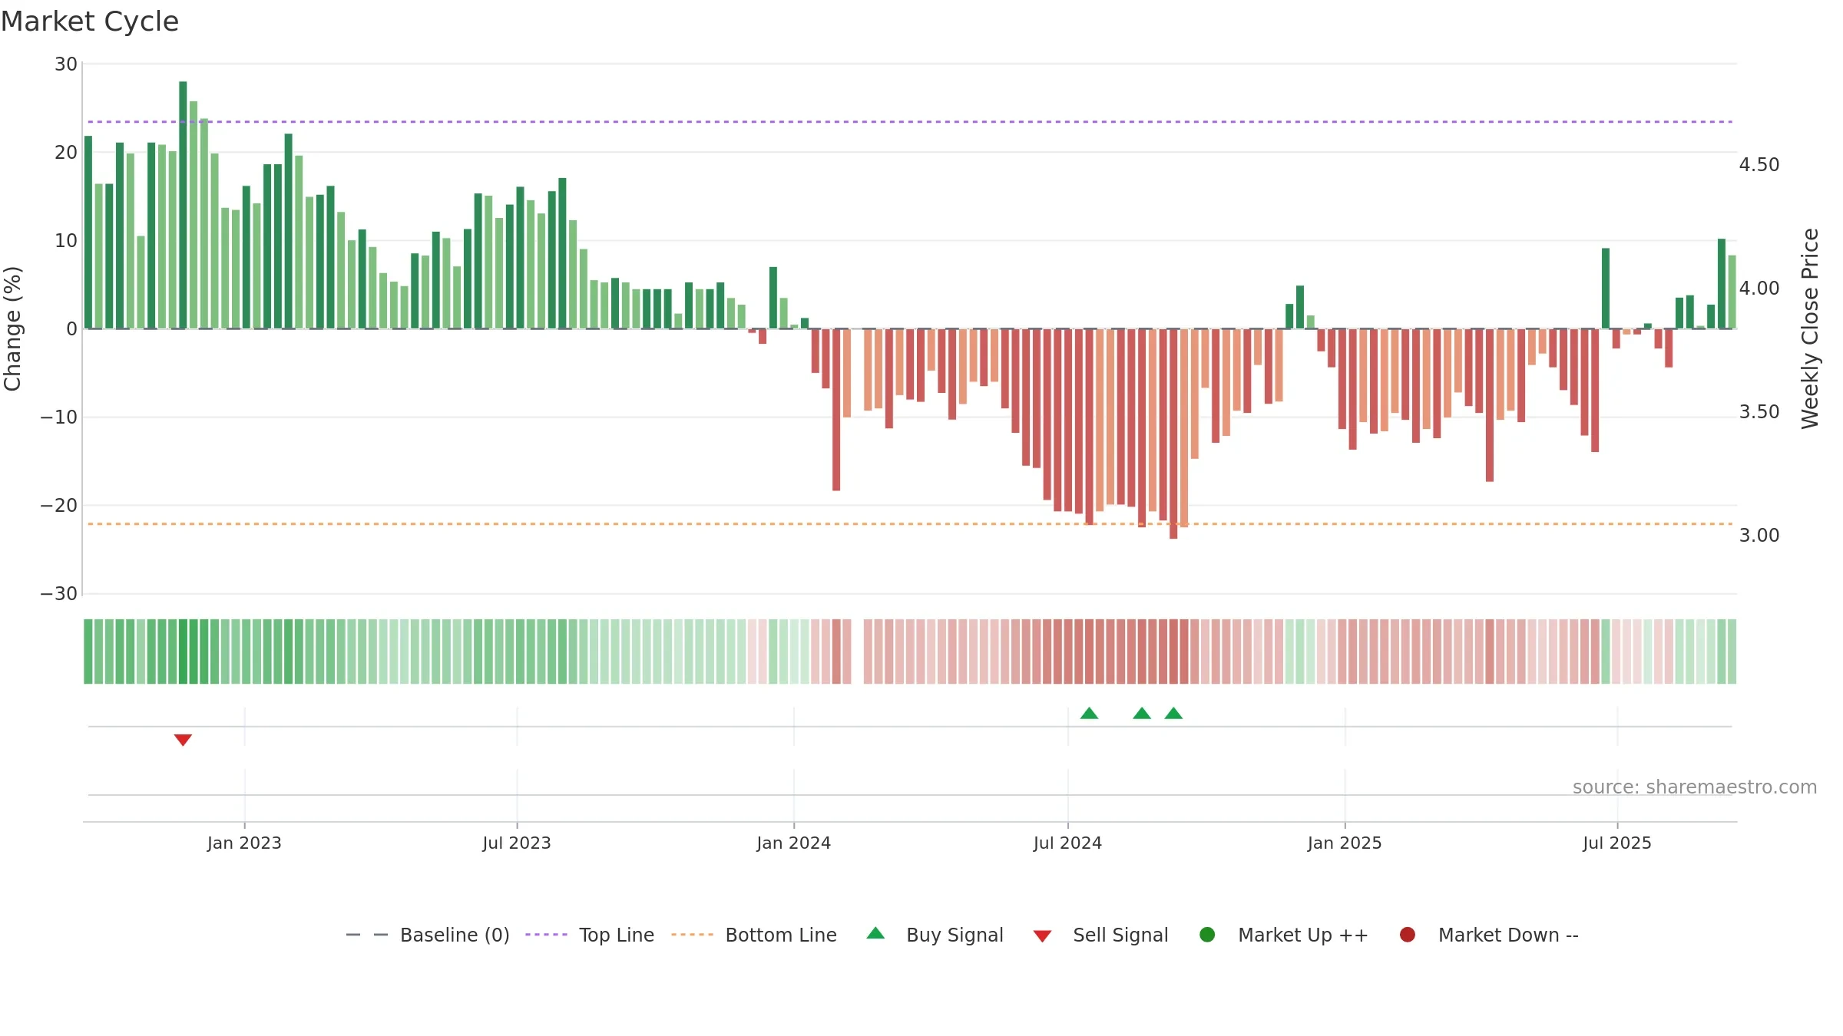This screenshot has height=1036, width=1843.
Task: Toggle the Bottom Line legend entry
Action: (x=754, y=935)
